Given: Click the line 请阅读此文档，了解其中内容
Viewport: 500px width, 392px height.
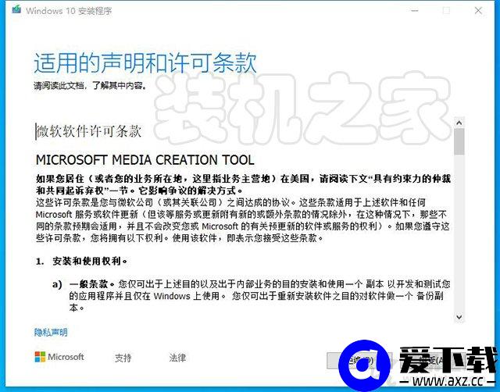Looking at the screenshot, I should pos(91,85).
